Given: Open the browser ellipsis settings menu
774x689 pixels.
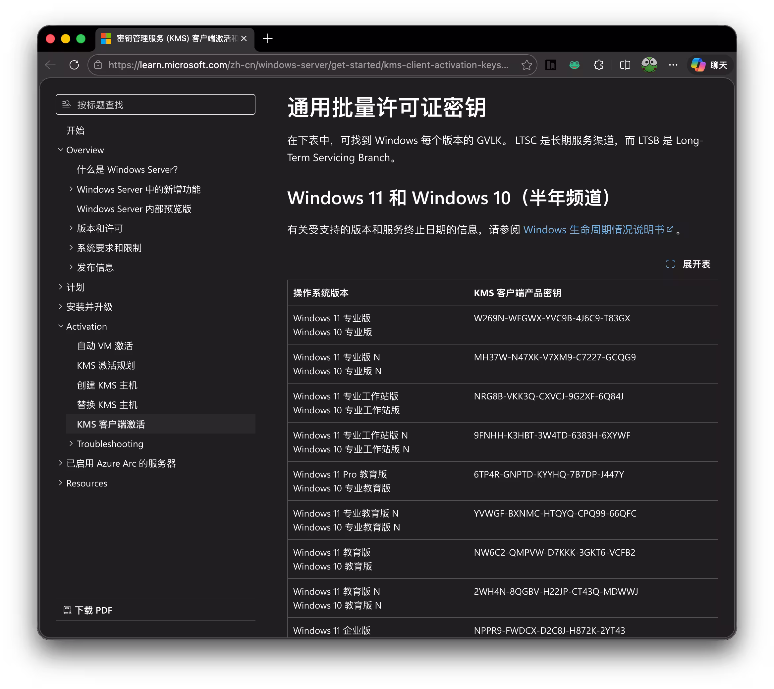Looking at the screenshot, I should pos(673,65).
